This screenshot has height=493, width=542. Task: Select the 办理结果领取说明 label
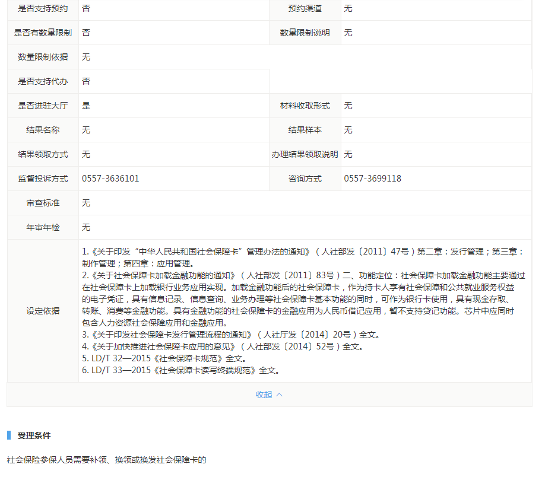click(305, 154)
